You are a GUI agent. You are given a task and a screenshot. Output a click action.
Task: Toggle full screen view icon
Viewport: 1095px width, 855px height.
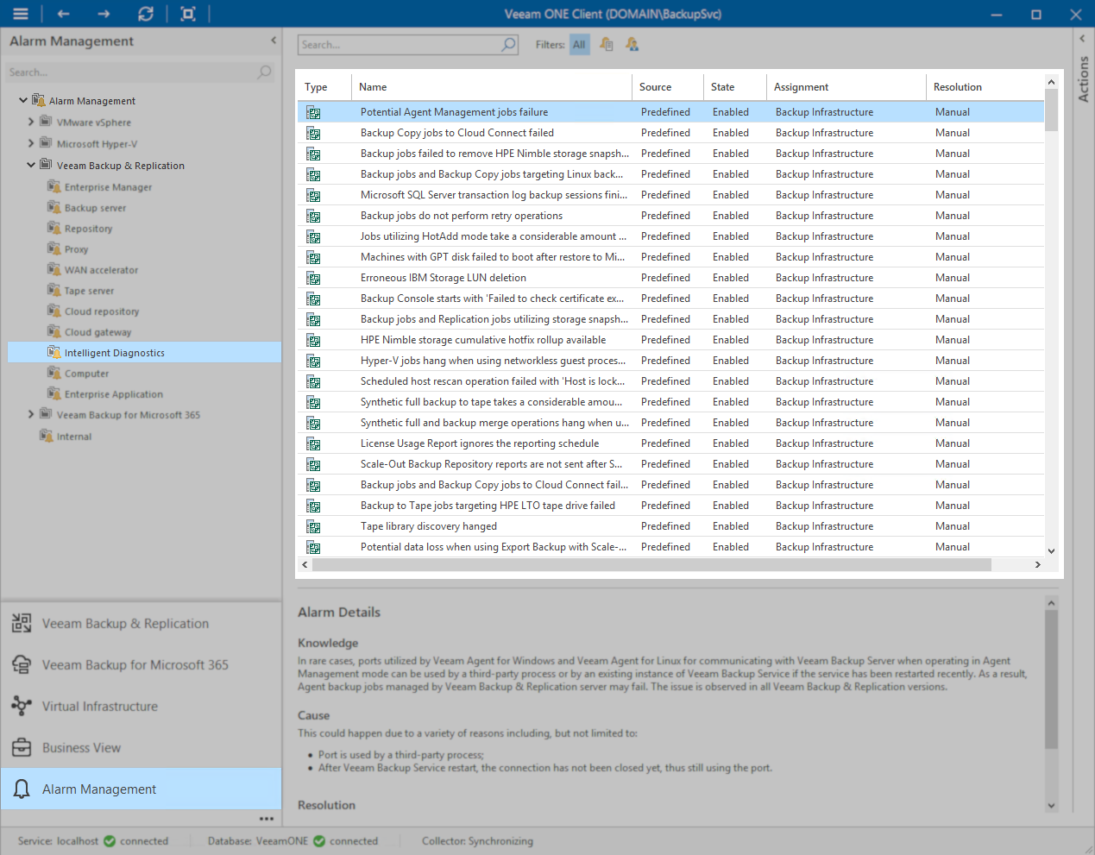pyautogui.click(x=188, y=14)
